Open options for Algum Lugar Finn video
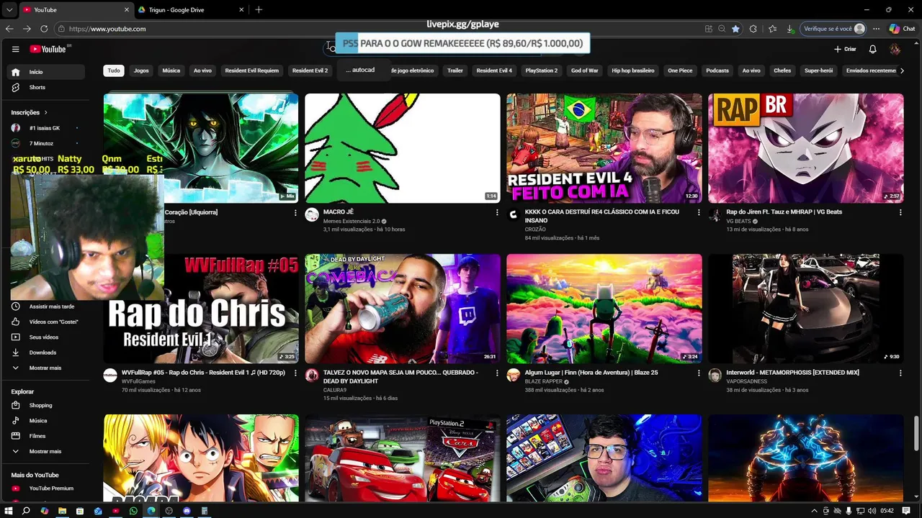Screen dimensions: 922x518 698,373
